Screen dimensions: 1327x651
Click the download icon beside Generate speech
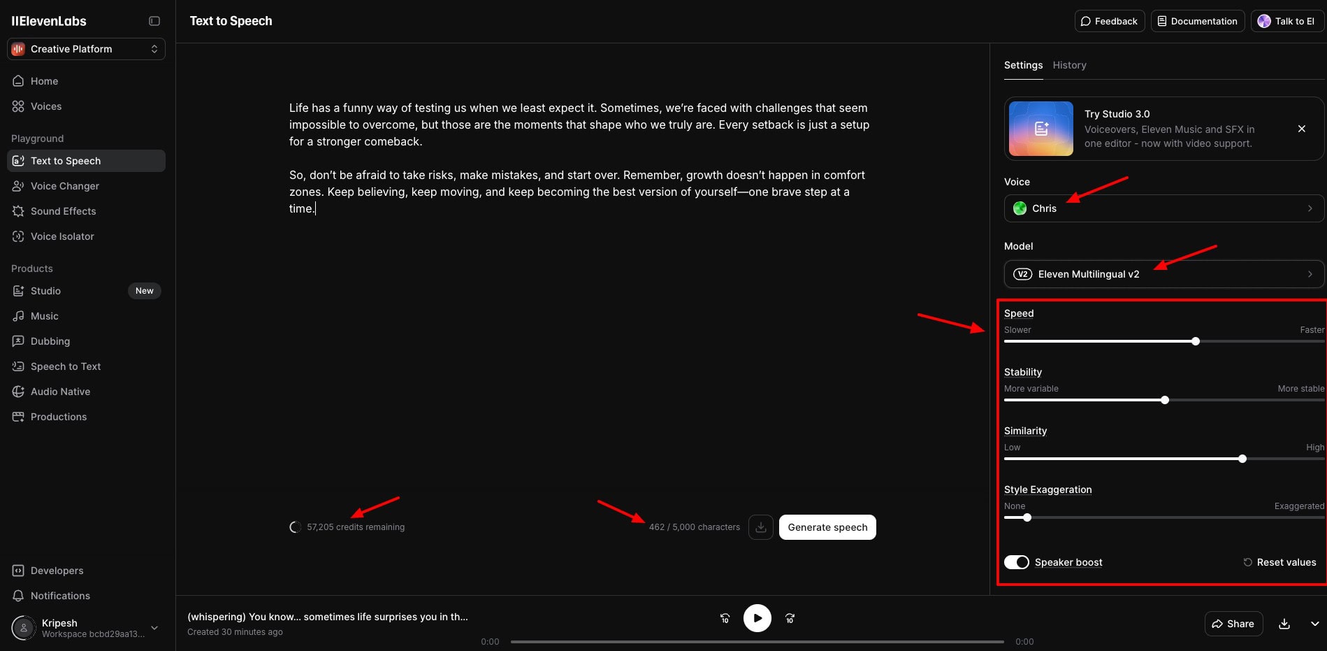[x=760, y=527]
